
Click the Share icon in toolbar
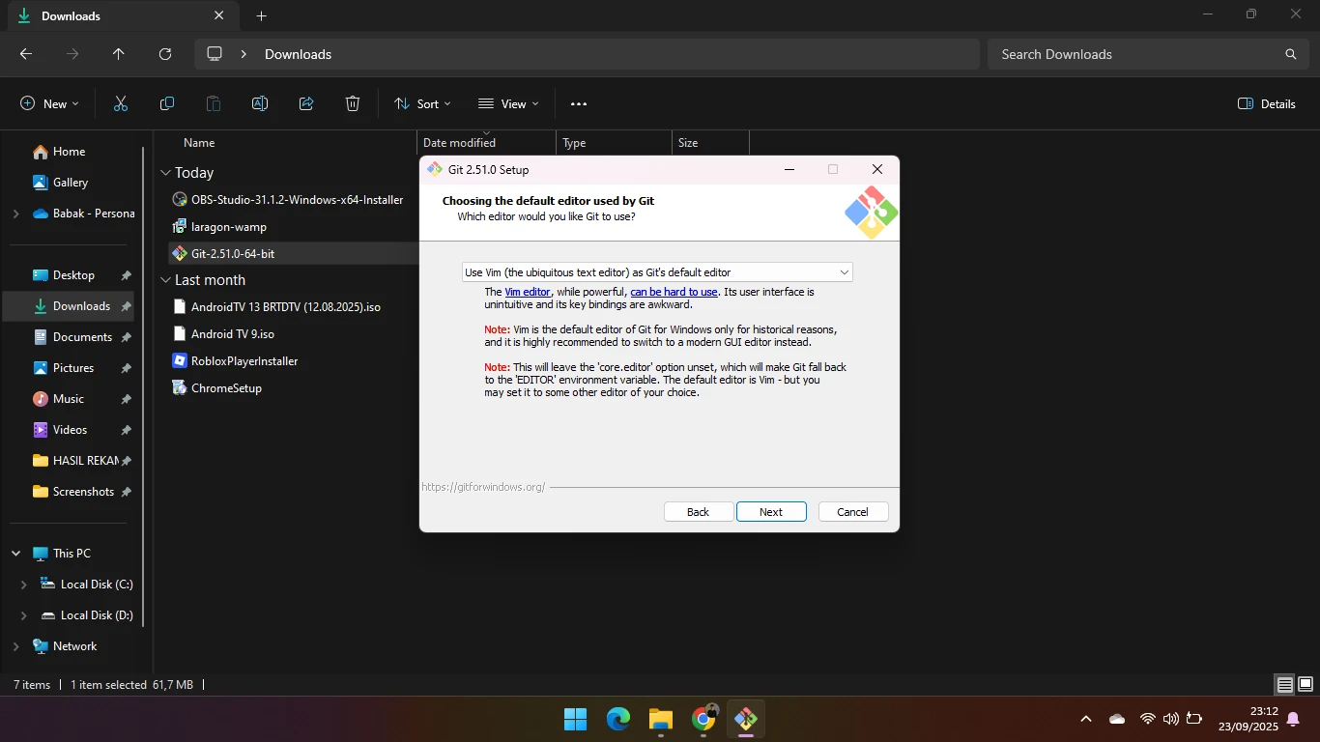(x=306, y=103)
